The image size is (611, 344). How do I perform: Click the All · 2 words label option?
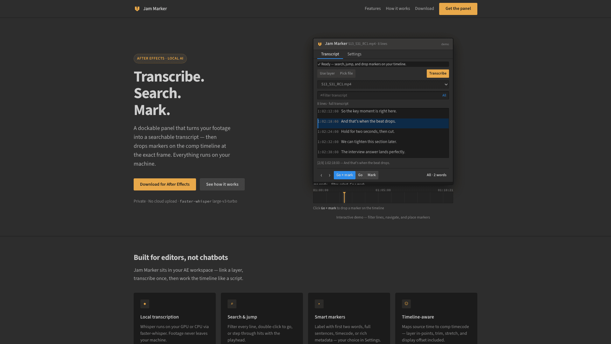pos(437,175)
